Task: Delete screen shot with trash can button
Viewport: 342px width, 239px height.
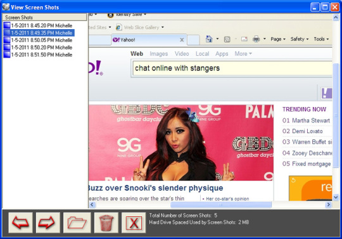Action: [x=106, y=223]
